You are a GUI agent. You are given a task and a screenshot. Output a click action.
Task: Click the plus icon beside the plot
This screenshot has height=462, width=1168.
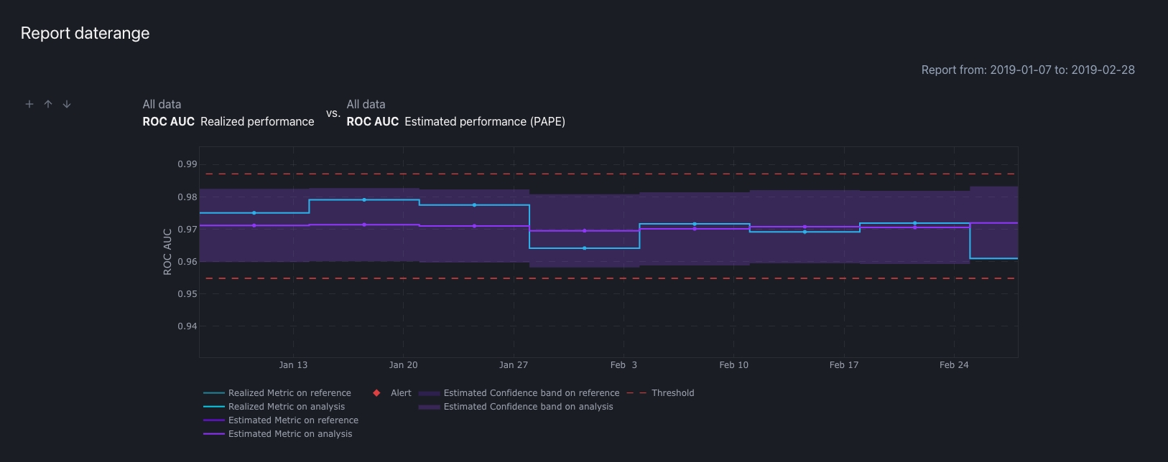coord(29,104)
